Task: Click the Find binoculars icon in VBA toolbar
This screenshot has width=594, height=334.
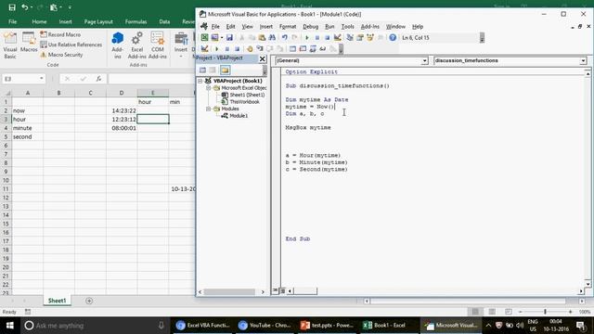Action: coord(272,37)
